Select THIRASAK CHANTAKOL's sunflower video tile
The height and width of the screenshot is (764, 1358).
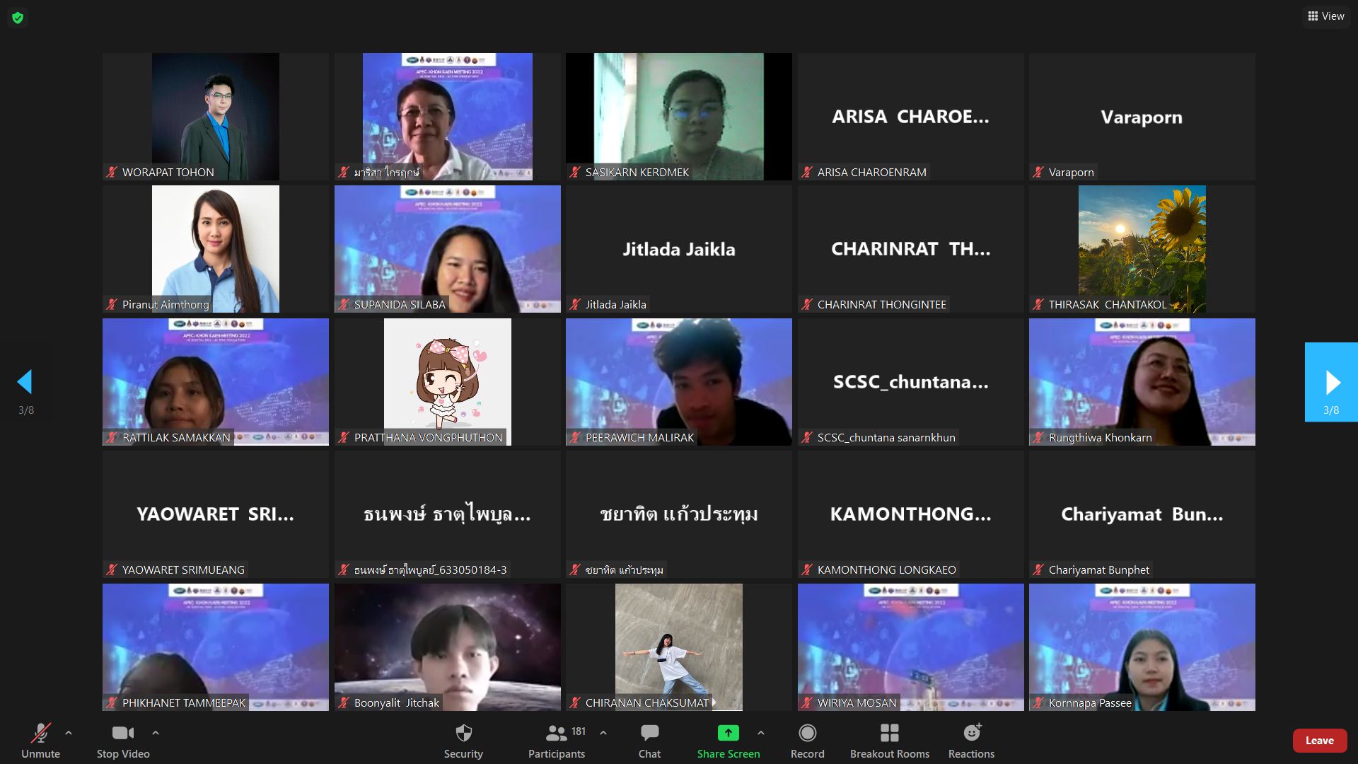(1142, 248)
